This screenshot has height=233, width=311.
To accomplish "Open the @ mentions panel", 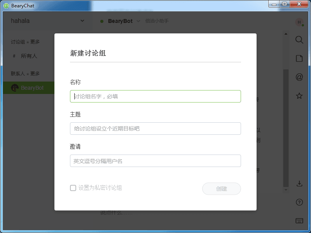I will pyautogui.click(x=299, y=77).
